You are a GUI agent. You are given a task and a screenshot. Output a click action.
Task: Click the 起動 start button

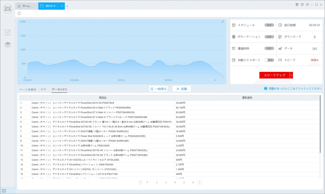182,89
